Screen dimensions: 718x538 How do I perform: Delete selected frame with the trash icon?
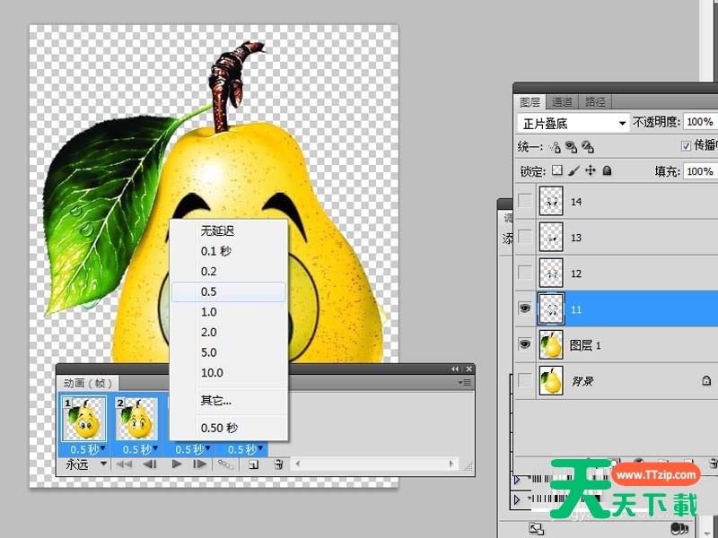point(279,464)
